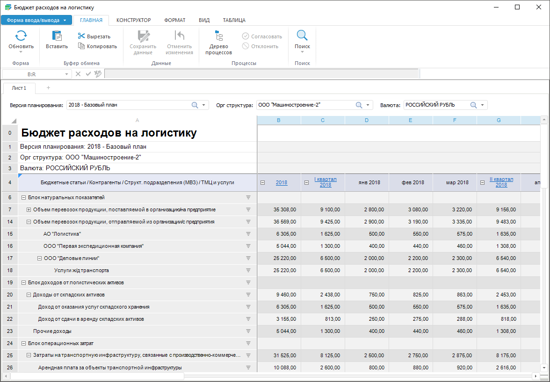Click the Поиск magnifier icon
The height and width of the screenshot is (382, 550).
pos(302,36)
